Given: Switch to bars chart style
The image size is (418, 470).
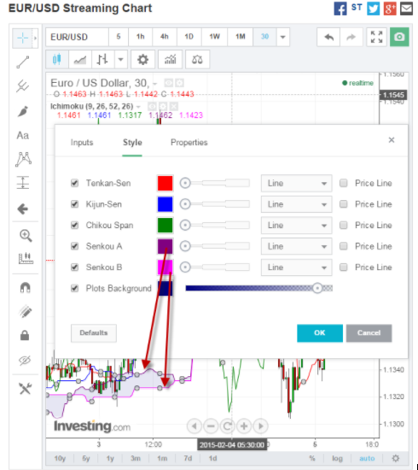Looking at the screenshot, I should (x=102, y=59).
